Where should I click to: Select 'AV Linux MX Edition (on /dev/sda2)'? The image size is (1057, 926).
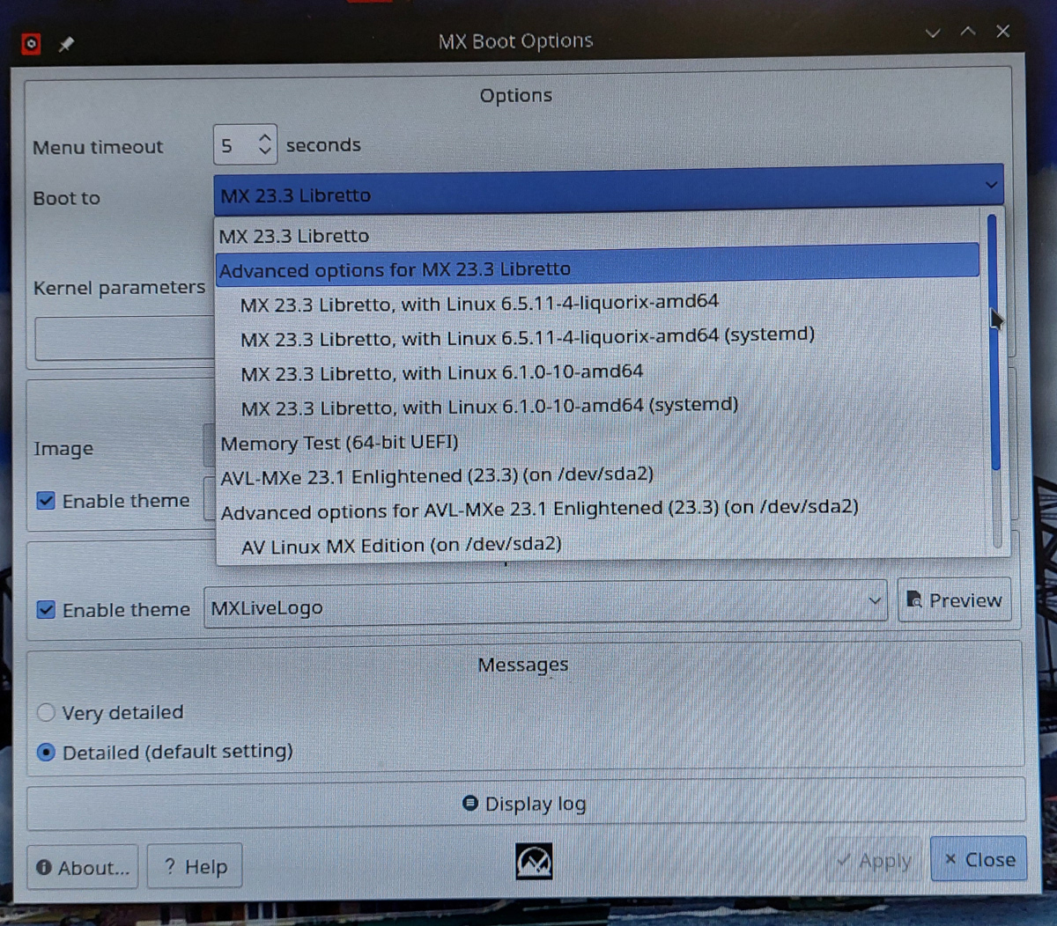click(596, 545)
